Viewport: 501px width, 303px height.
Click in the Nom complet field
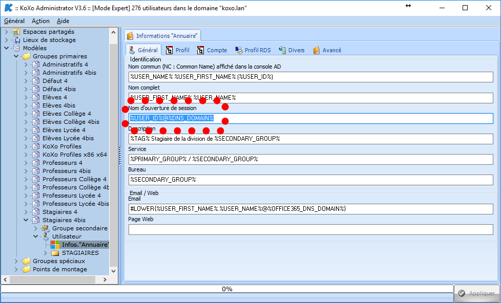[x=310, y=98]
